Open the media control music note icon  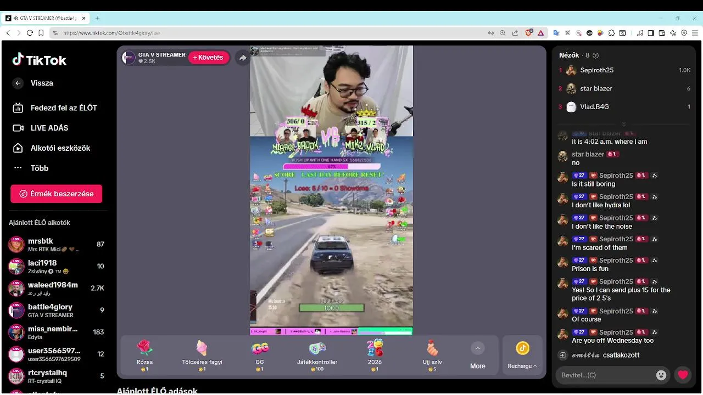(640, 33)
